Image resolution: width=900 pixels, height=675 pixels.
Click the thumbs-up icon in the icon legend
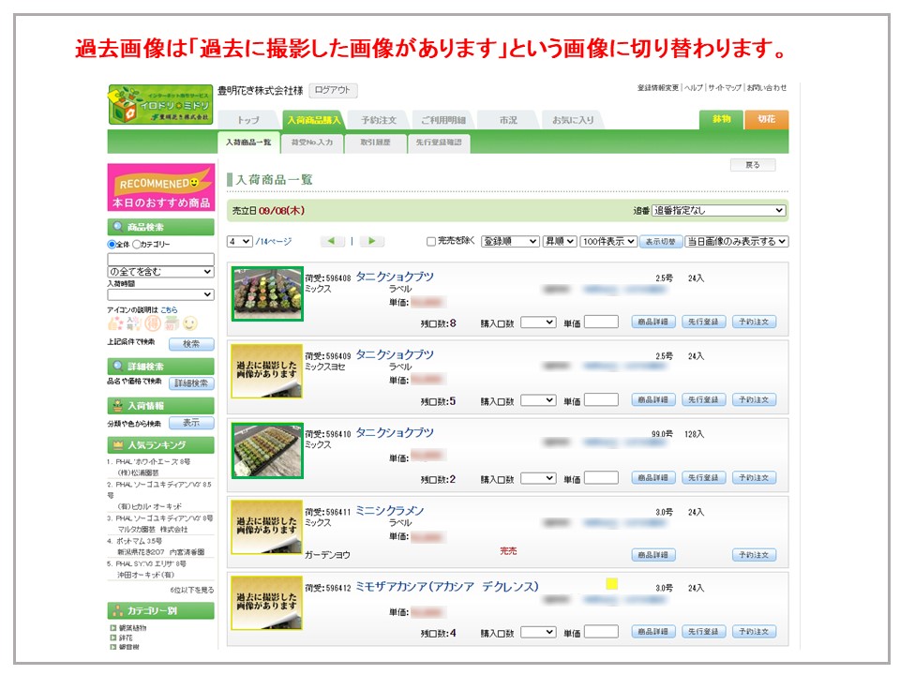(115, 323)
